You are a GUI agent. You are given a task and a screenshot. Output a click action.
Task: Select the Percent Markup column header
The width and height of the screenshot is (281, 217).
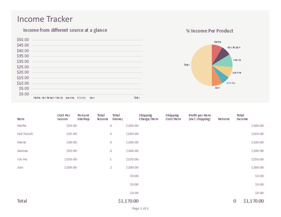[x=83, y=117]
